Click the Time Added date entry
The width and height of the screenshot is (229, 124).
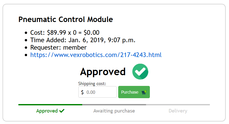click(x=83, y=40)
